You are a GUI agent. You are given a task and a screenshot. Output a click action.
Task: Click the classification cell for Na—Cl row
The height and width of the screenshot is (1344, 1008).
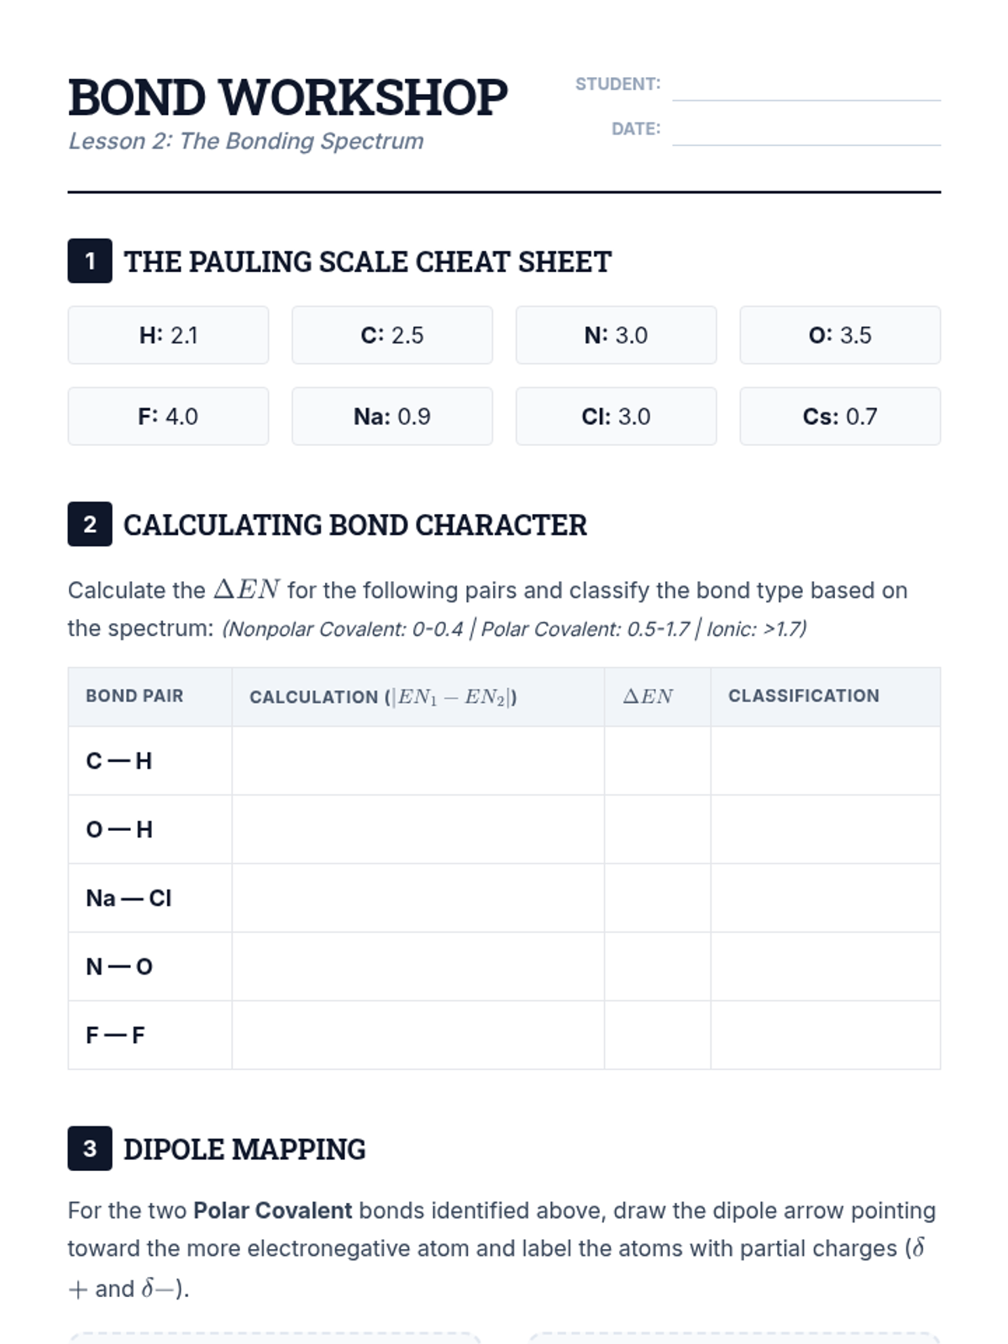click(826, 898)
